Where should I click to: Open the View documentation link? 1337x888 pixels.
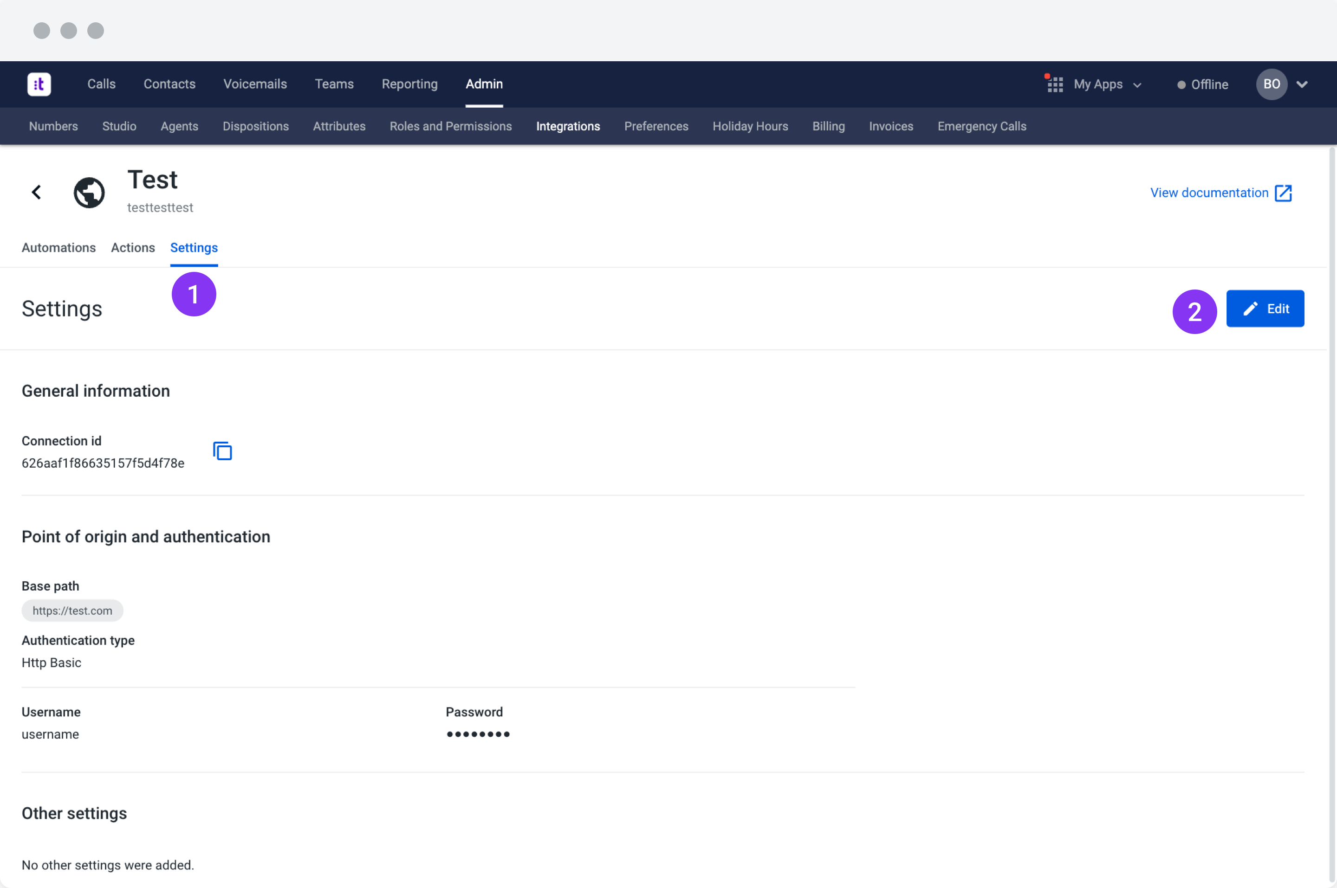(x=1208, y=193)
